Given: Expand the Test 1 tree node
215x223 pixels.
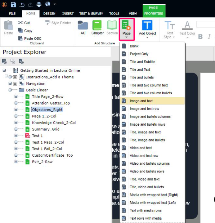Looking at the screenshot, I should tap(16, 136).
